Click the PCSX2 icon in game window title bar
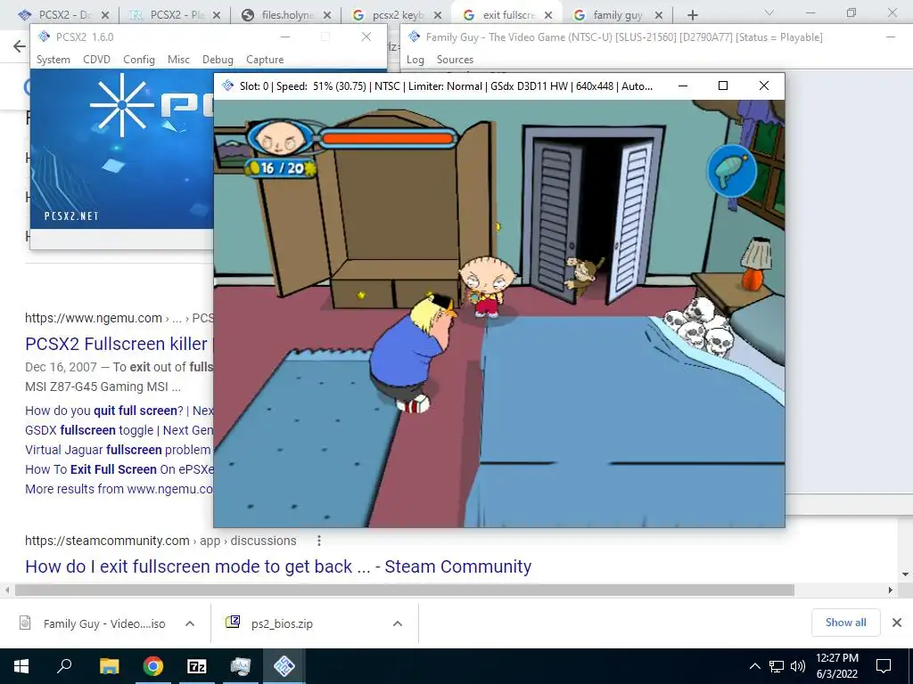This screenshot has width=913, height=684. [227, 85]
